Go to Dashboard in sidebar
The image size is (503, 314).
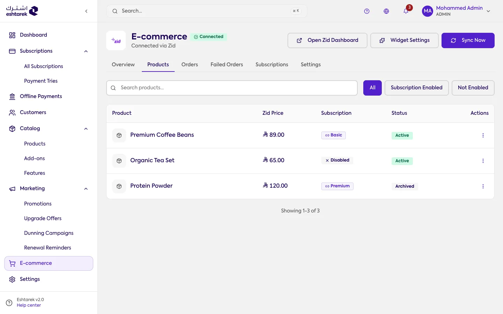pyautogui.click(x=49, y=35)
